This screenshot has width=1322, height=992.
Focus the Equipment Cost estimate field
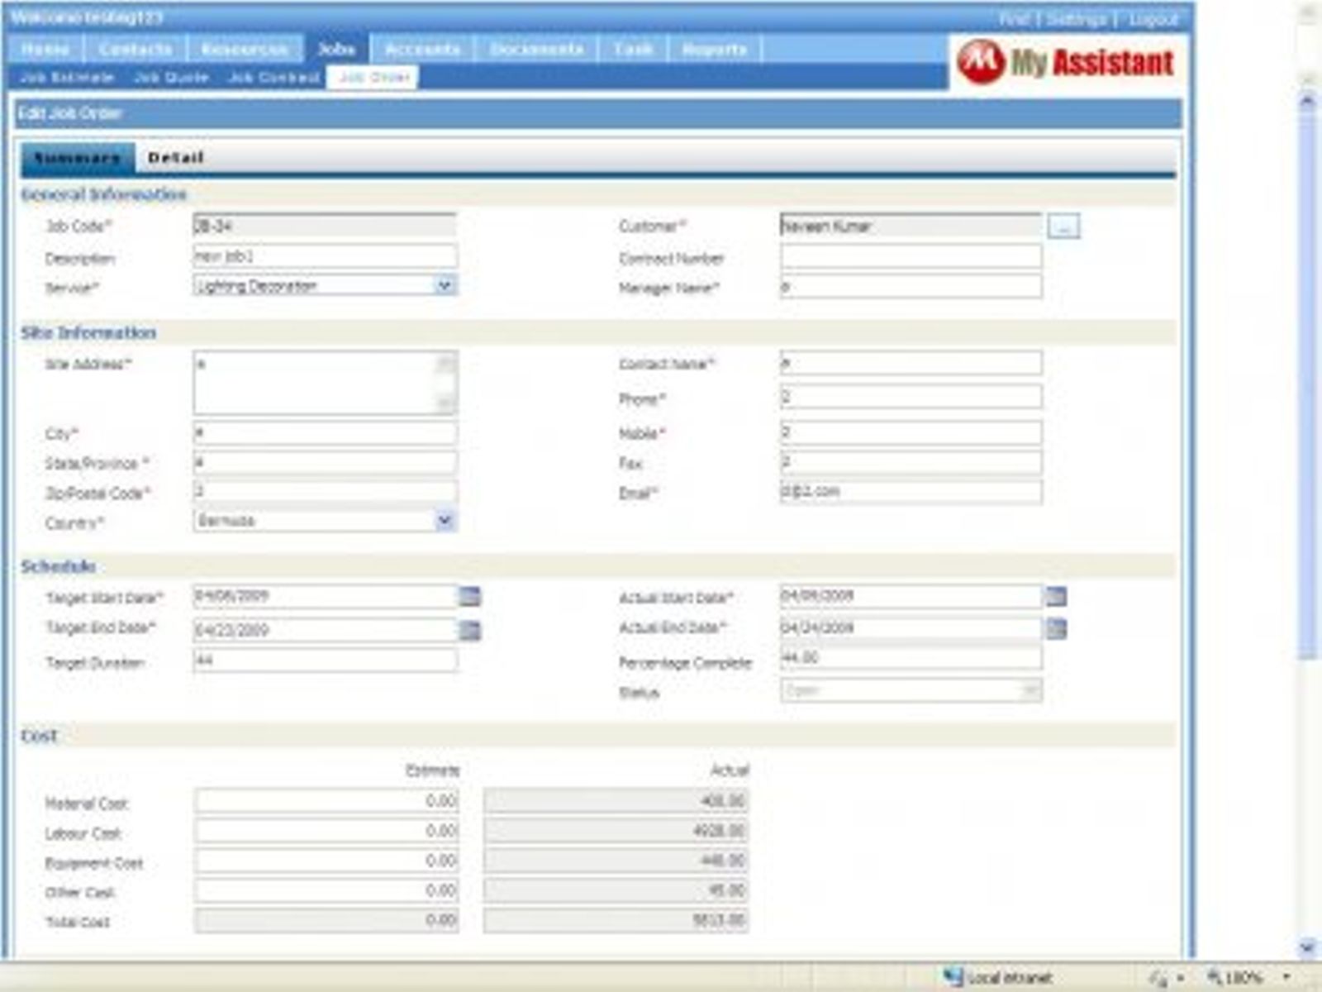[x=326, y=861]
